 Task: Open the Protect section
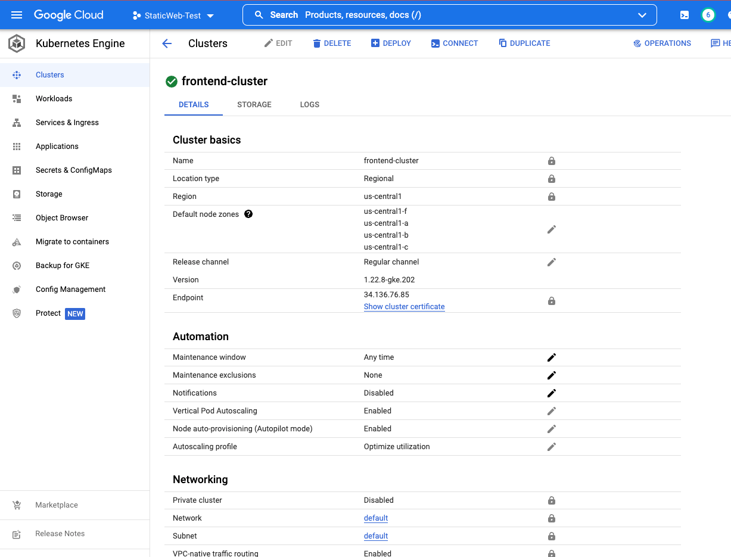(x=48, y=313)
